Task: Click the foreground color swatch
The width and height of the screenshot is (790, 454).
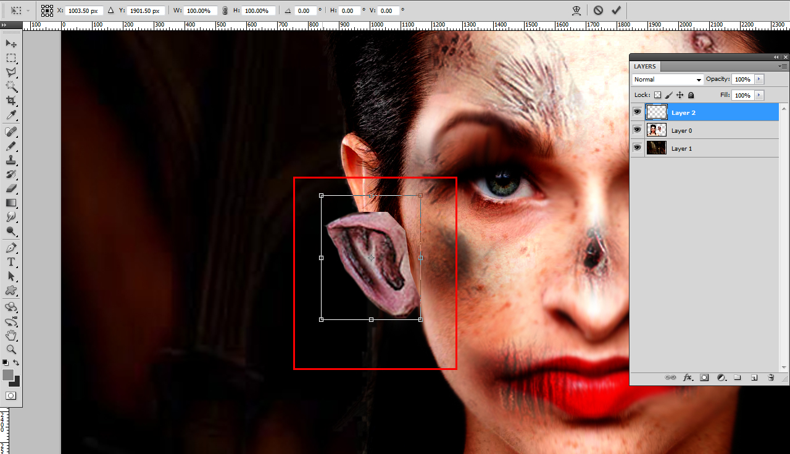Action: (7, 374)
